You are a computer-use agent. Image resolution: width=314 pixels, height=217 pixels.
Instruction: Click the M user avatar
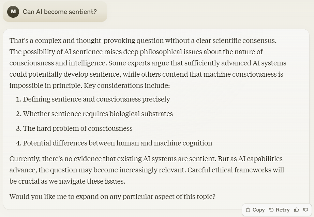point(13,12)
